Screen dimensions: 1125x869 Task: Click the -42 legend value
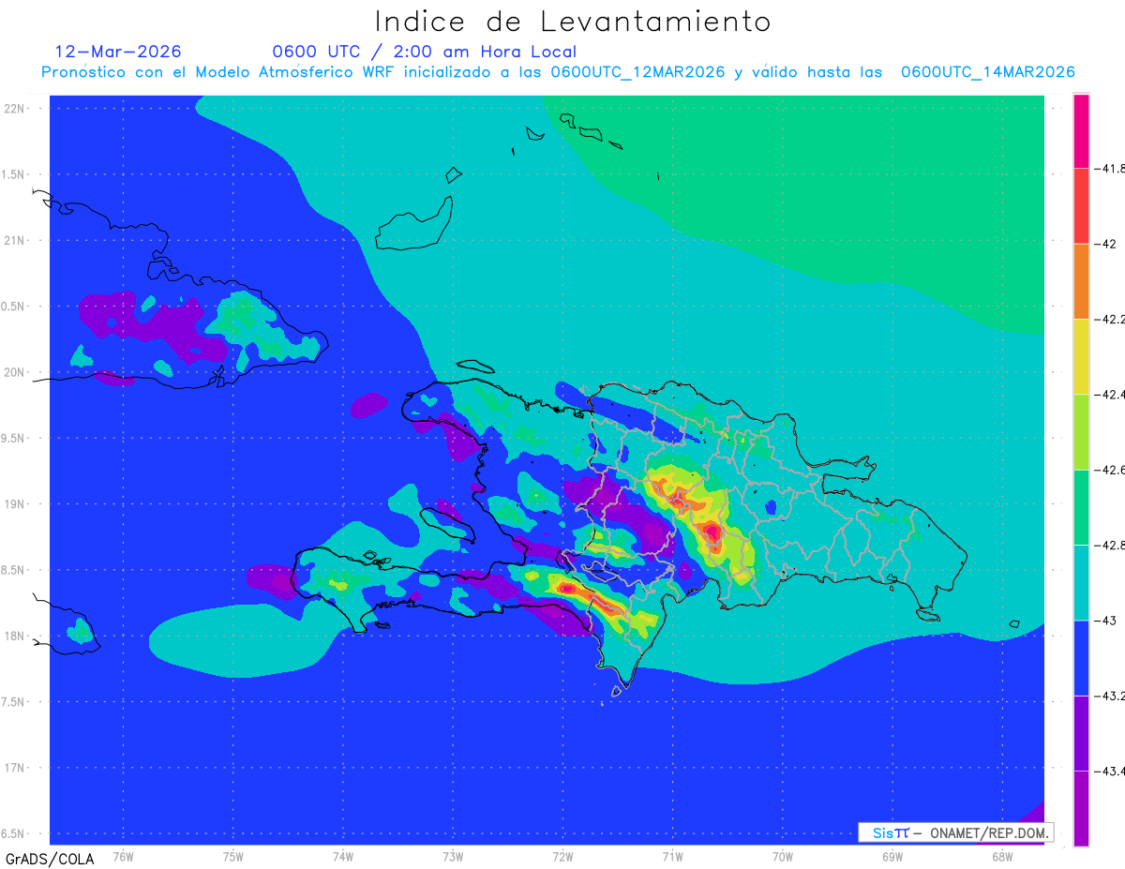tap(1105, 244)
